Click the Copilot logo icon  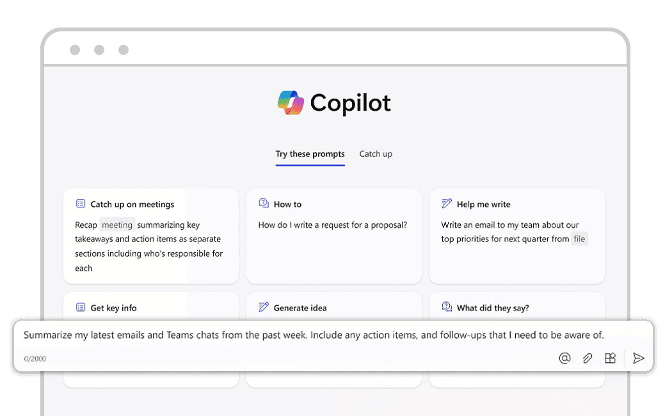point(291,103)
